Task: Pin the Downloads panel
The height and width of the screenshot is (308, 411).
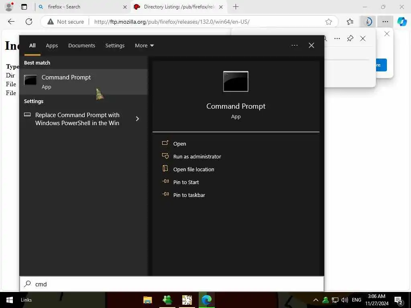Action: point(350,39)
